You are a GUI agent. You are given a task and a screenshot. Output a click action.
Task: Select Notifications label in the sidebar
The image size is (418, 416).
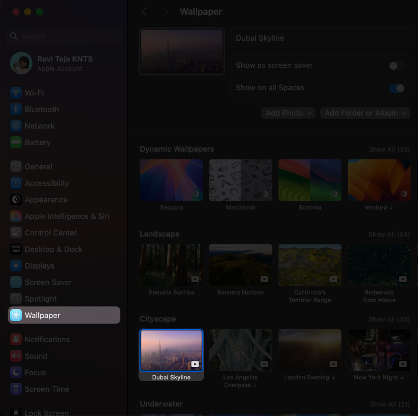click(47, 339)
